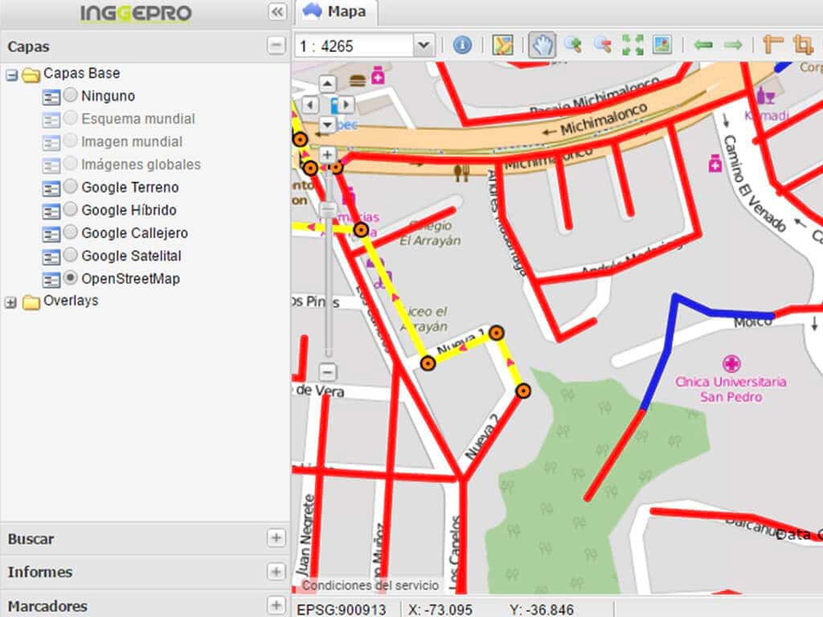Zoom to full map extent

633,45
